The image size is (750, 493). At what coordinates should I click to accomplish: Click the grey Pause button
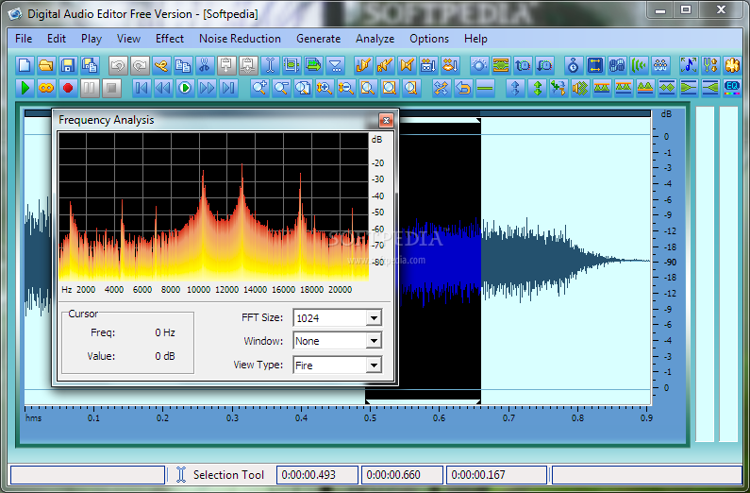[90, 88]
